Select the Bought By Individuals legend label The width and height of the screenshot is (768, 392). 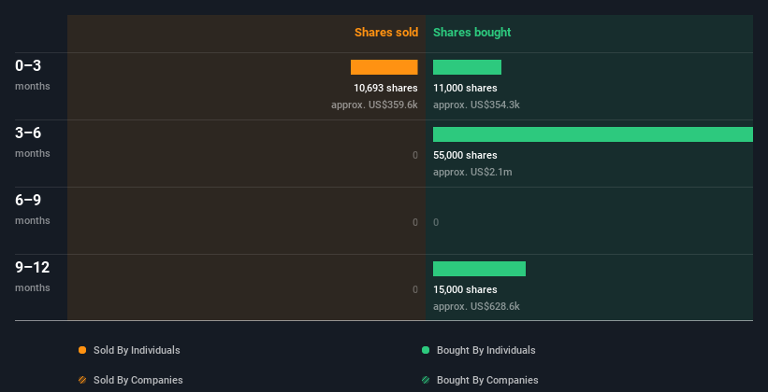click(x=485, y=350)
